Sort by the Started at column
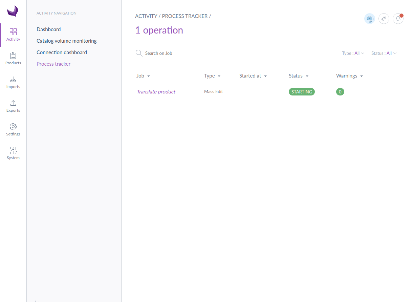413x302 pixels. click(253, 76)
